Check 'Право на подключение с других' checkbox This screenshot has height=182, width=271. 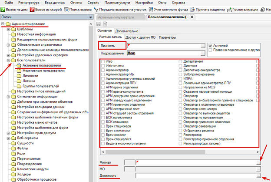210,50
